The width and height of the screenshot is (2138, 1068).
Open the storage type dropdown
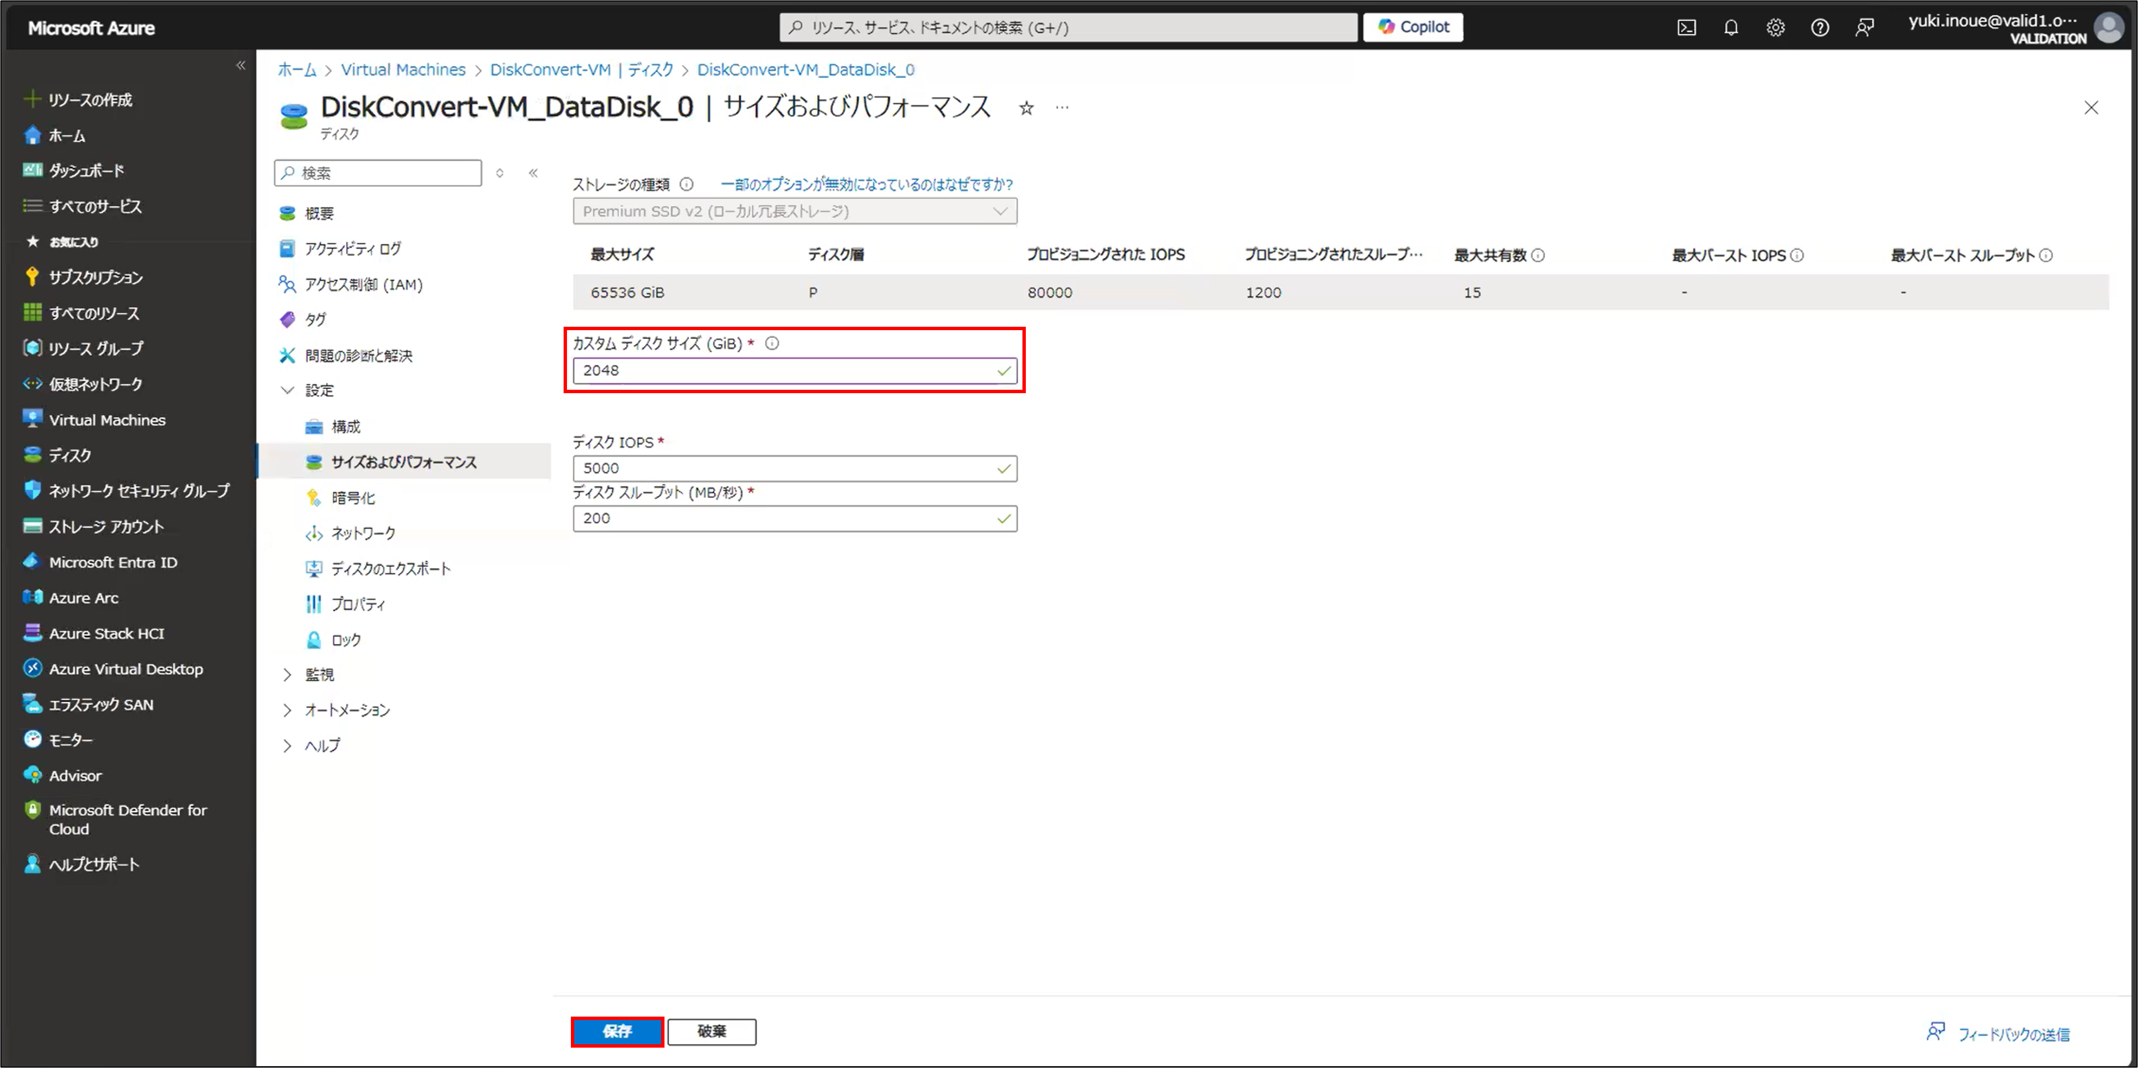point(794,211)
